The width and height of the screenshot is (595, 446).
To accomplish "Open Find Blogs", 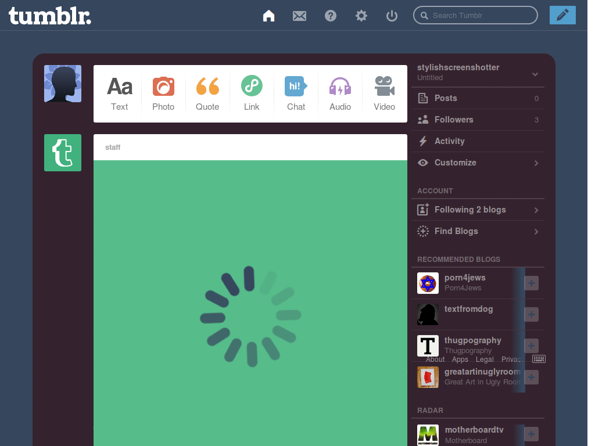I will click(478, 231).
